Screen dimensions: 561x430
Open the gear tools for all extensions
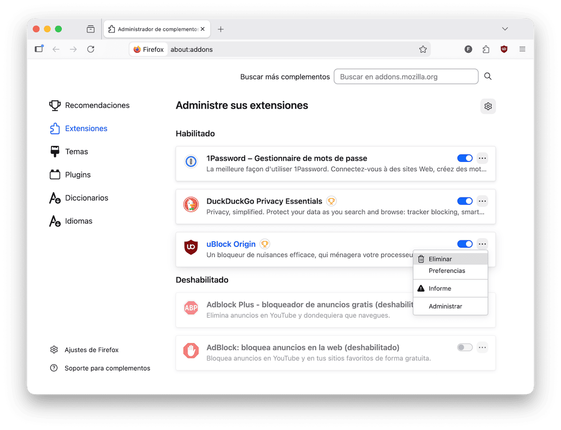(x=488, y=106)
